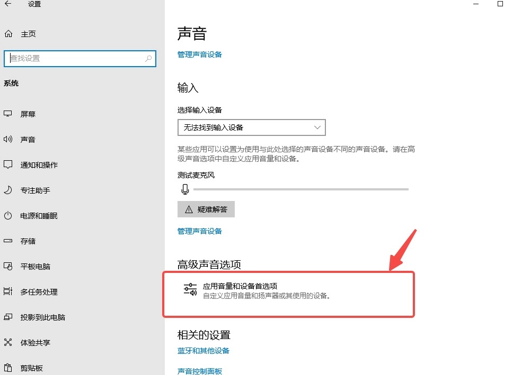The width and height of the screenshot is (513, 375).
Task: Click the app volume mixer sliders icon
Action: click(190, 289)
